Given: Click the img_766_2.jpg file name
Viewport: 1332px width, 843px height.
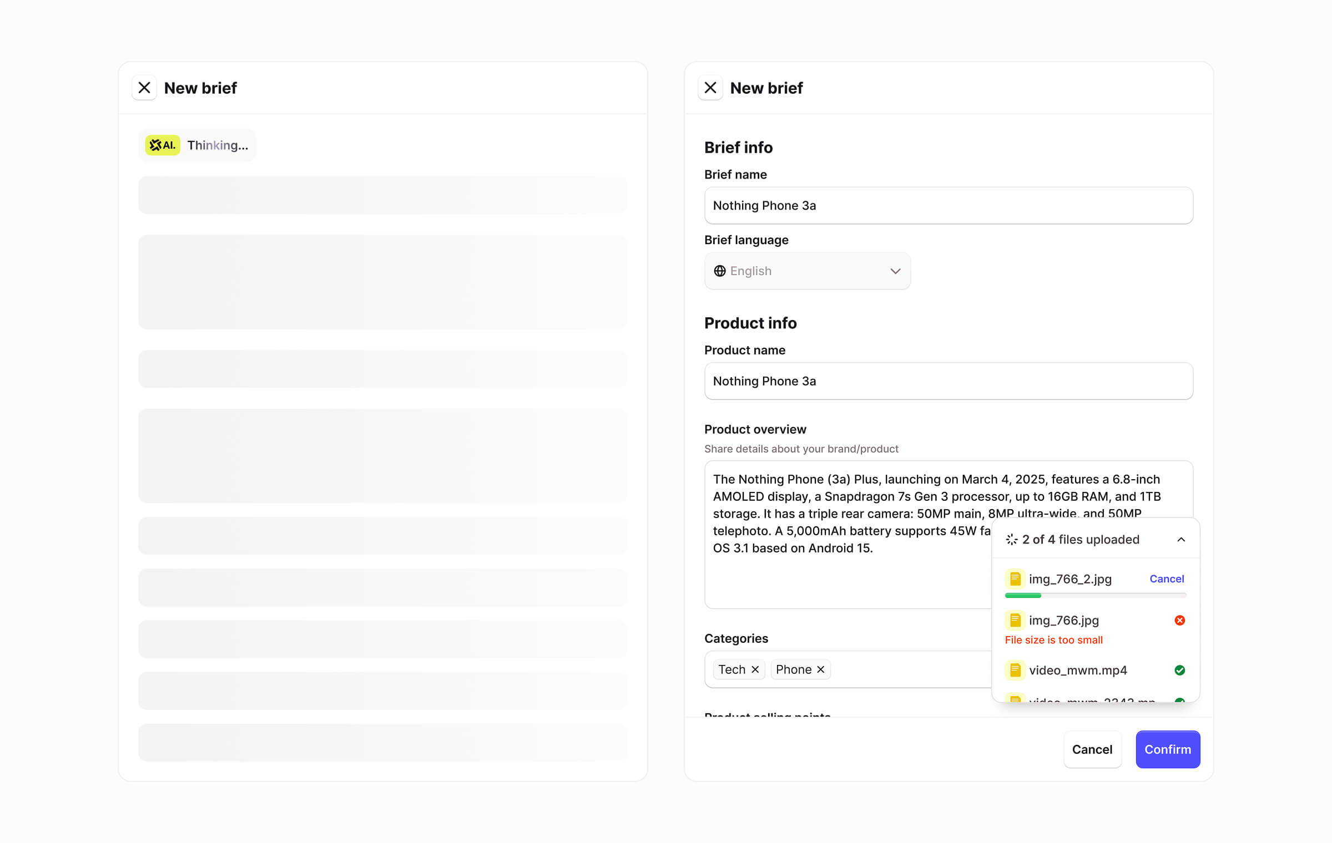Looking at the screenshot, I should (1070, 579).
